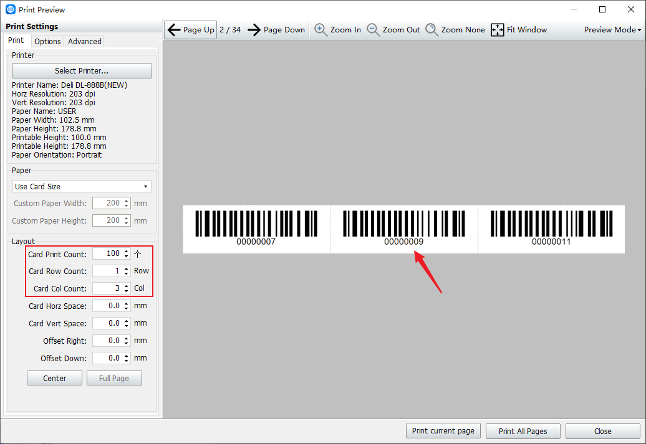Click the 'Paper Height: 178.8 mm' text
Viewport: 646px width, 444px height.
coord(54,129)
